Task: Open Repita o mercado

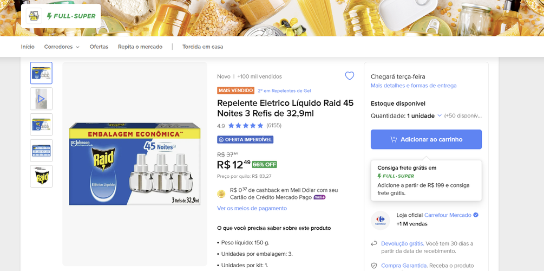Action: (140, 47)
